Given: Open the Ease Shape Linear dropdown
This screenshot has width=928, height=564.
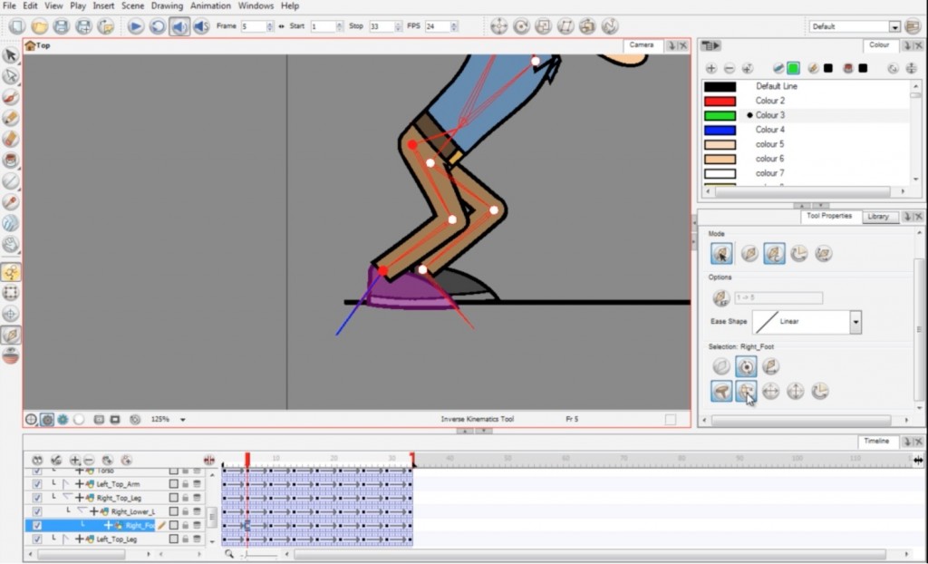Looking at the screenshot, I should [x=854, y=322].
